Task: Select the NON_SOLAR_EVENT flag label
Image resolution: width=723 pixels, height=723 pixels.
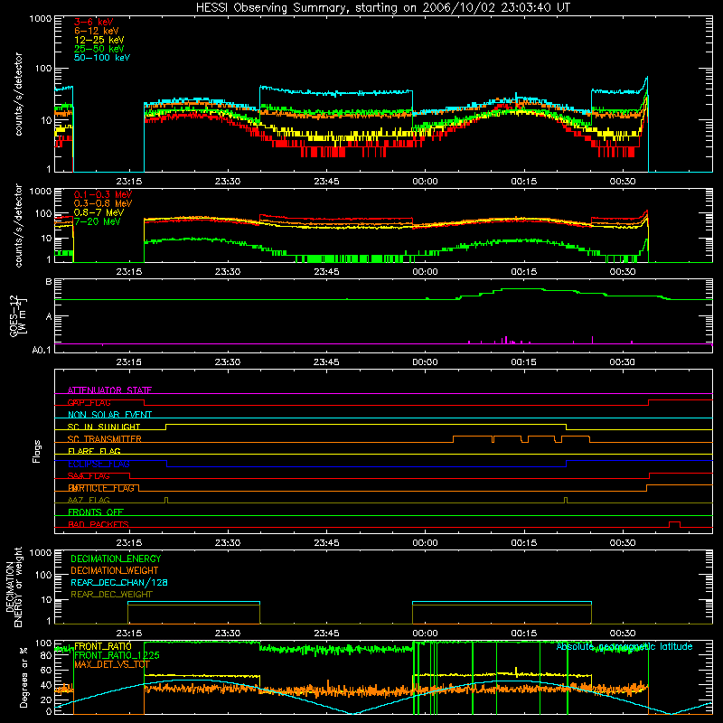Action: [x=109, y=415]
